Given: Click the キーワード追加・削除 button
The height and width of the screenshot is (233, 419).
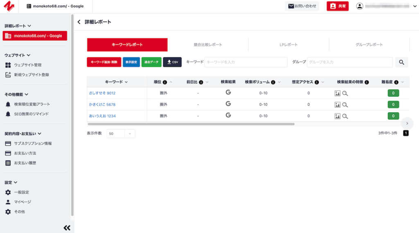Looking at the screenshot, I should (104, 62).
